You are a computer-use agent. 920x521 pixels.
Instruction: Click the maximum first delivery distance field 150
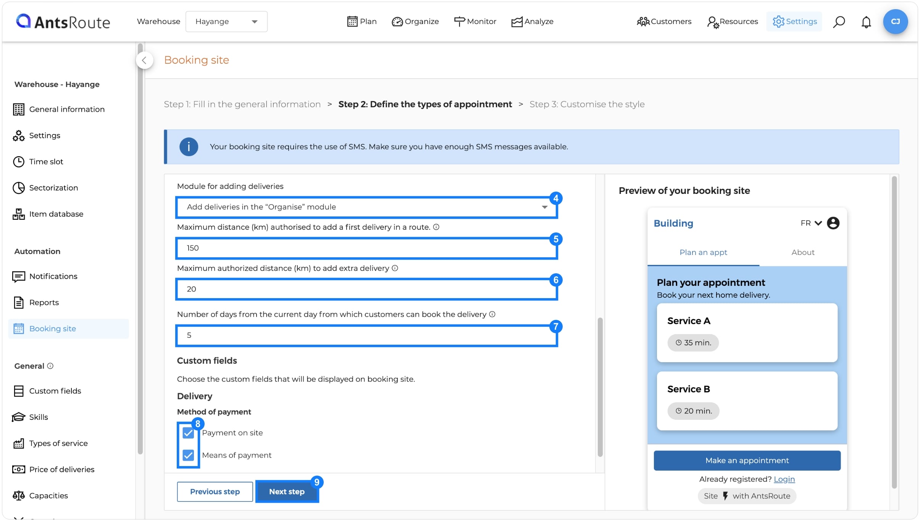click(x=366, y=248)
